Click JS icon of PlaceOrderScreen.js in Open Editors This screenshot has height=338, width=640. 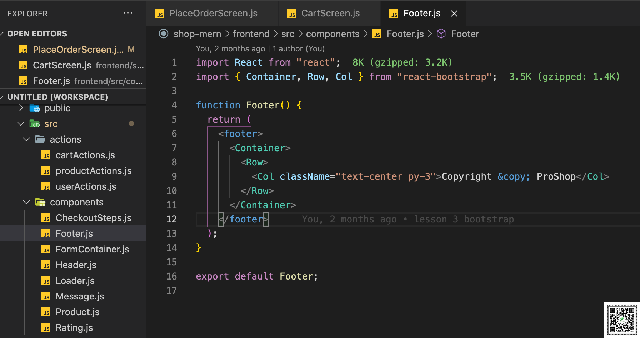[x=23, y=50]
